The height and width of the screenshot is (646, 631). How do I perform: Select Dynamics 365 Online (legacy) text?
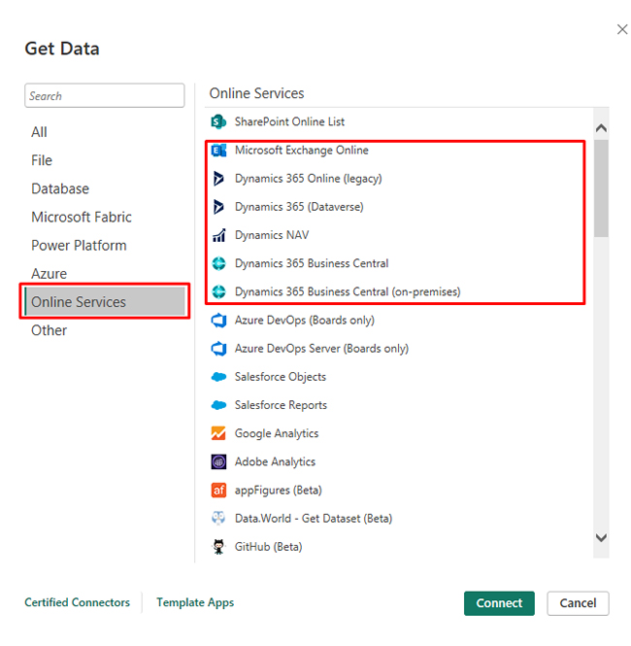coord(309,179)
